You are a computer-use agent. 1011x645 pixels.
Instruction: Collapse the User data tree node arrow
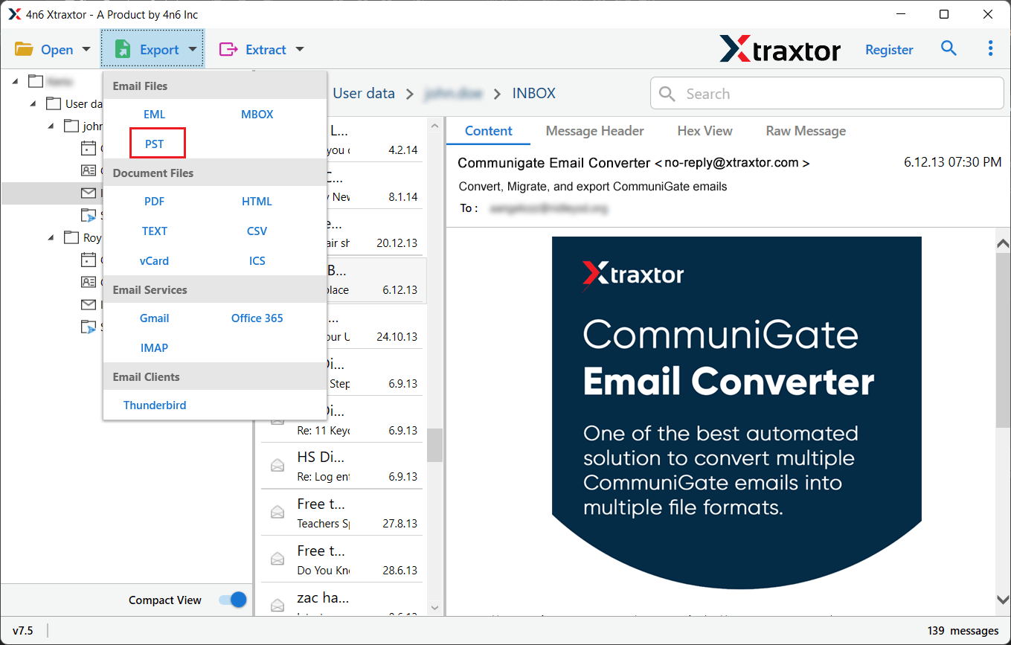33,103
